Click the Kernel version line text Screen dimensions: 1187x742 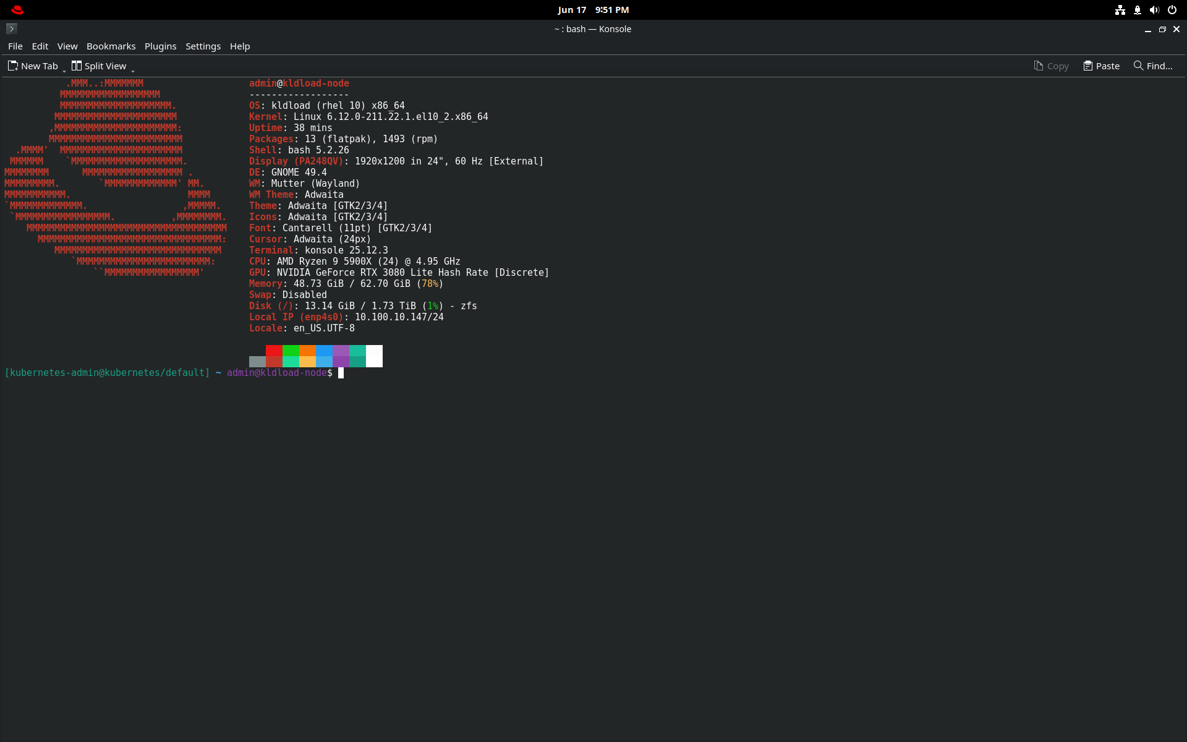tap(368, 117)
